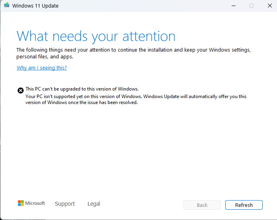Screen dimensions: 277x220
Task: Click the 'Windows 11 Update' window title text
Action: pos(35,6)
